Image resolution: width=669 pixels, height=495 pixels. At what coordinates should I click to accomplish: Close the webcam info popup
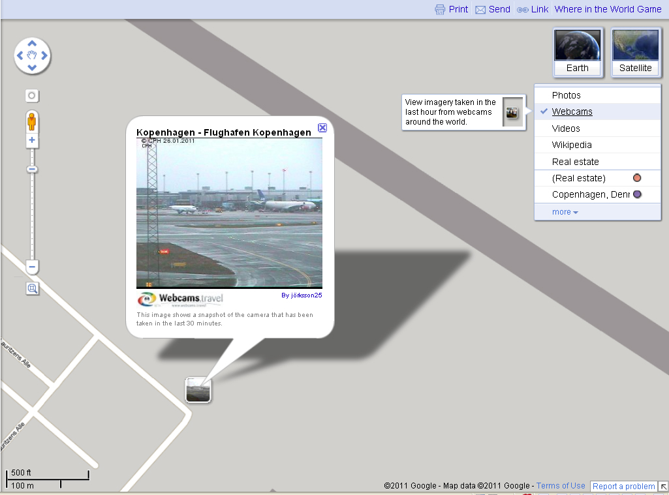coord(322,128)
